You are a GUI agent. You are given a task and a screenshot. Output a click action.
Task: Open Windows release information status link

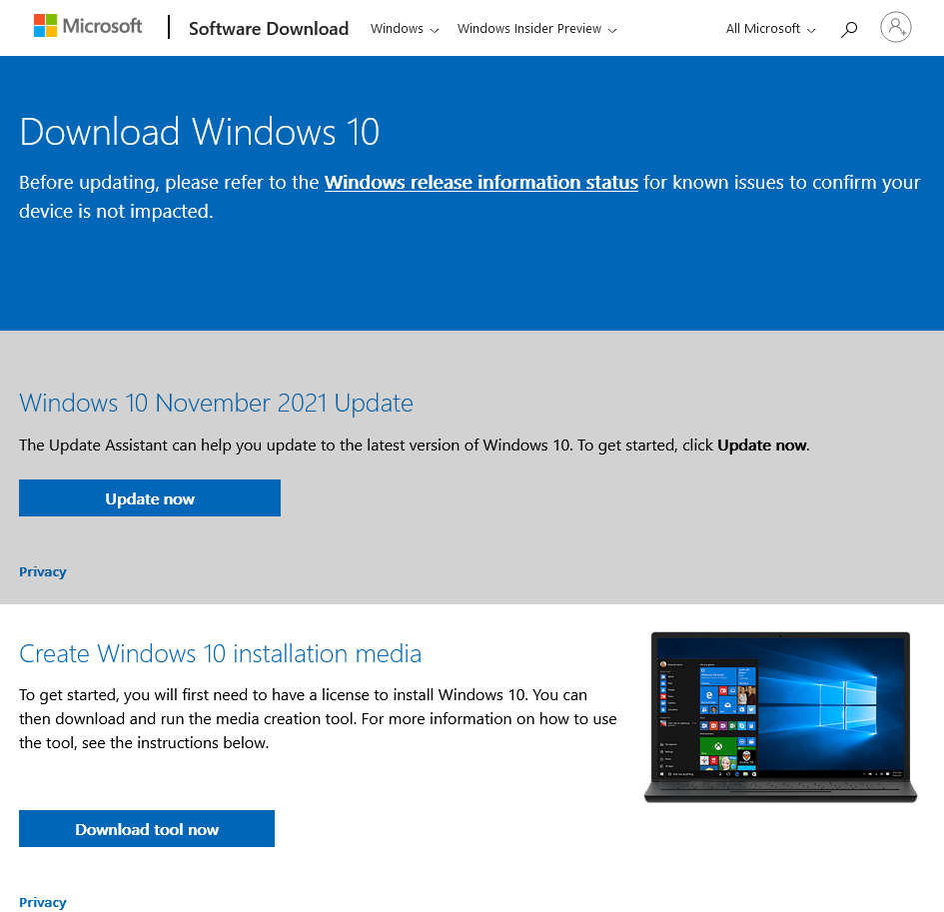[481, 183]
